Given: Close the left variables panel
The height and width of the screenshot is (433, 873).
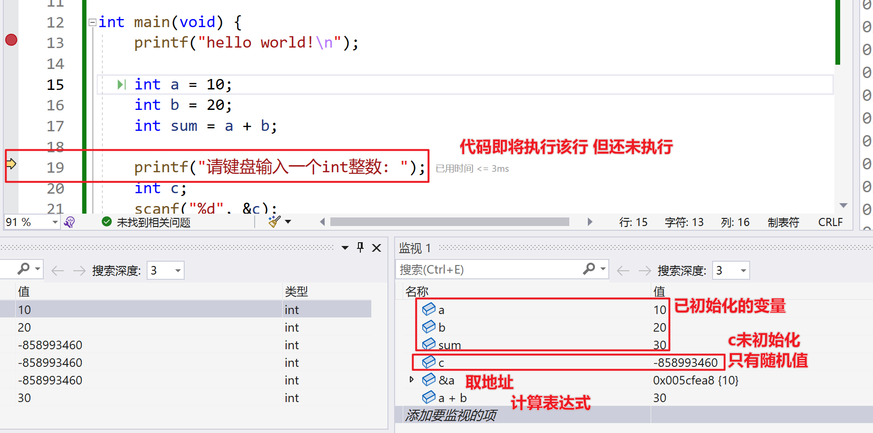Looking at the screenshot, I should point(377,248).
